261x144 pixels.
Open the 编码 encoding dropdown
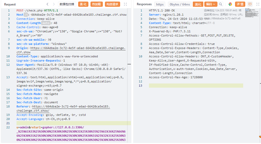click(x=211, y=4)
